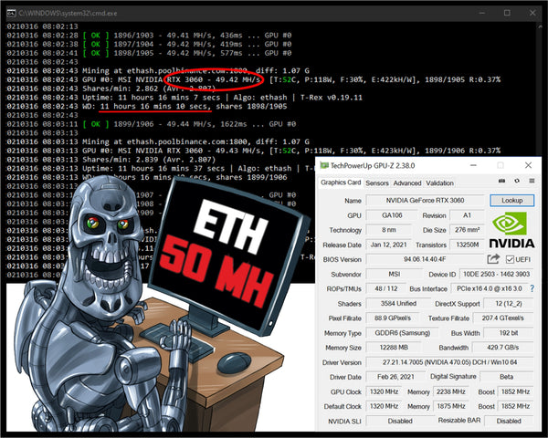The height and width of the screenshot is (438, 548).
Task: Open the Validation tab in GPU-Z
Action: (439, 183)
